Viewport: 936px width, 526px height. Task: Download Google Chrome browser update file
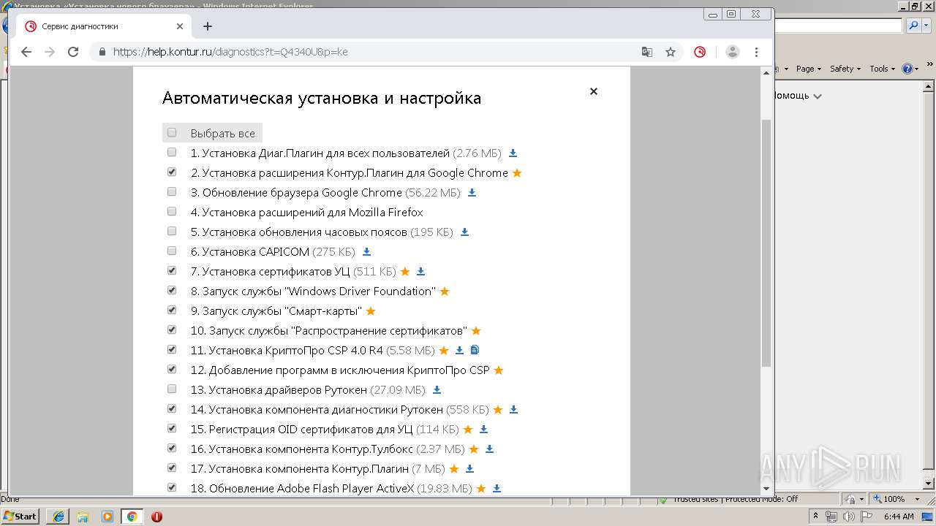click(x=472, y=193)
